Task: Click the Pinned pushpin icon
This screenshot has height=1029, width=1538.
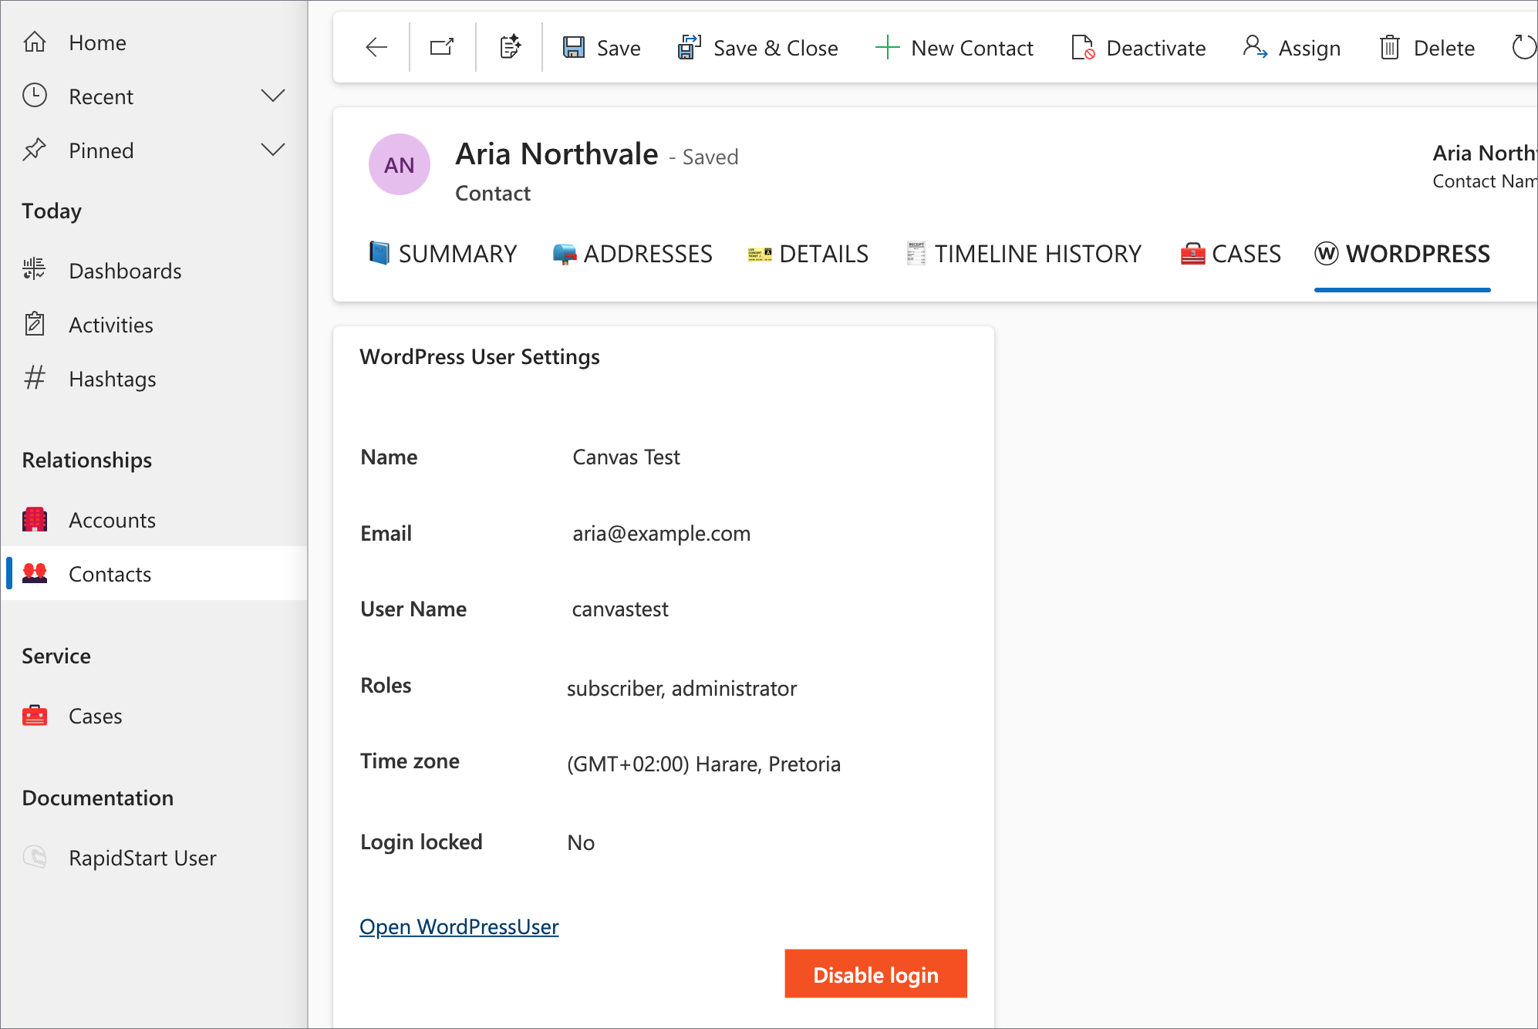Action: pos(35,150)
